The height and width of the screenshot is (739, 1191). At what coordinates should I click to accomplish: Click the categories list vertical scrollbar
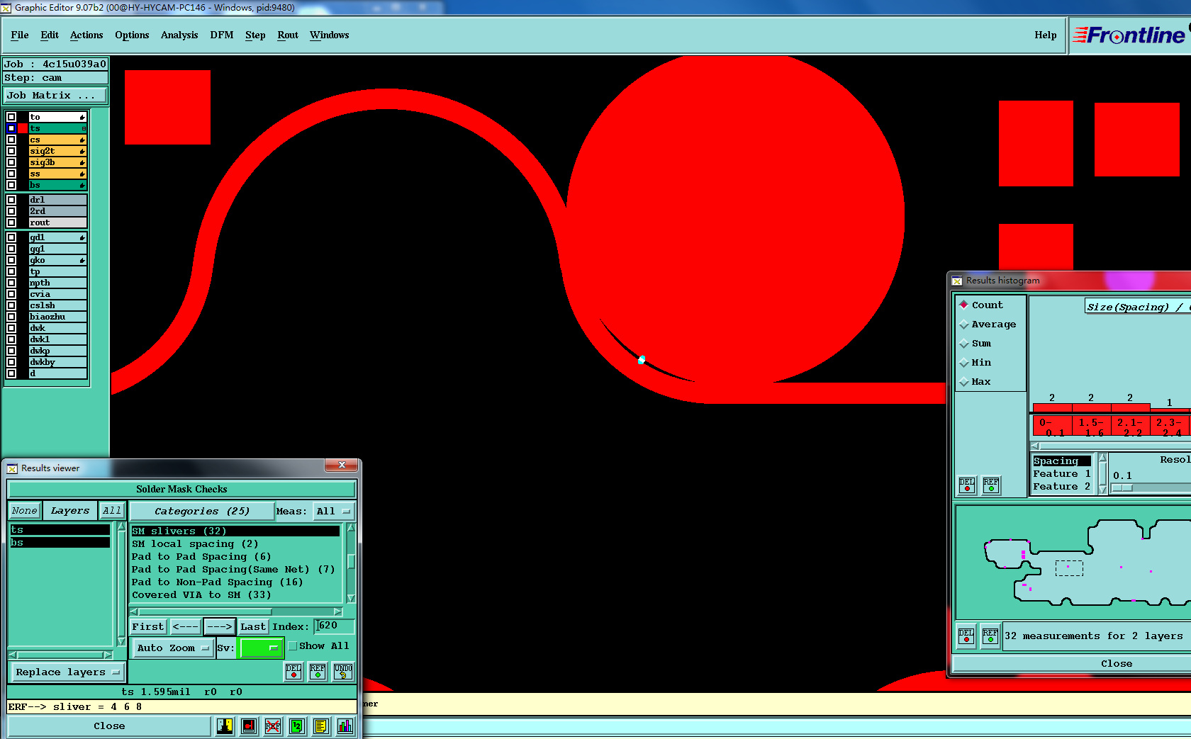click(350, 563)
